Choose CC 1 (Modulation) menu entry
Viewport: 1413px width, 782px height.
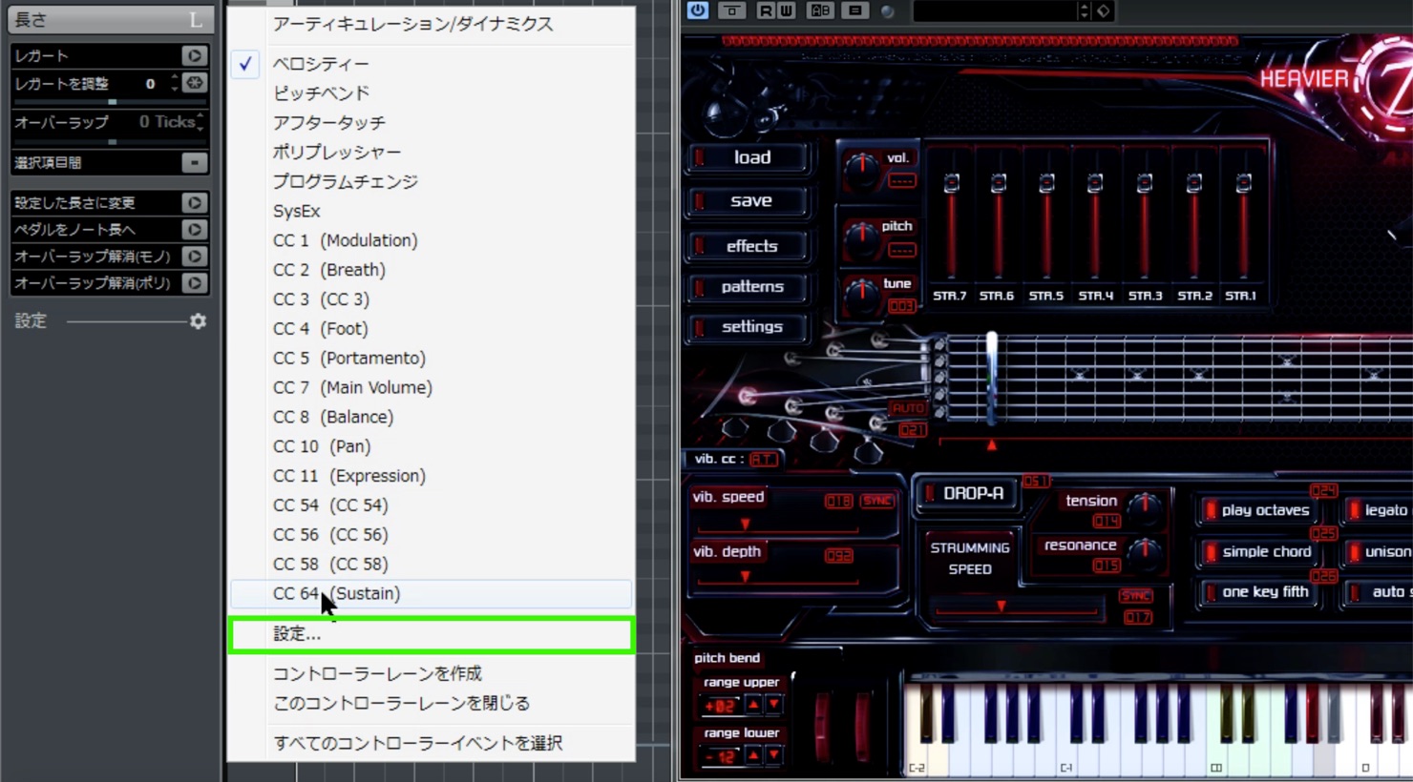tap(346, 240)
